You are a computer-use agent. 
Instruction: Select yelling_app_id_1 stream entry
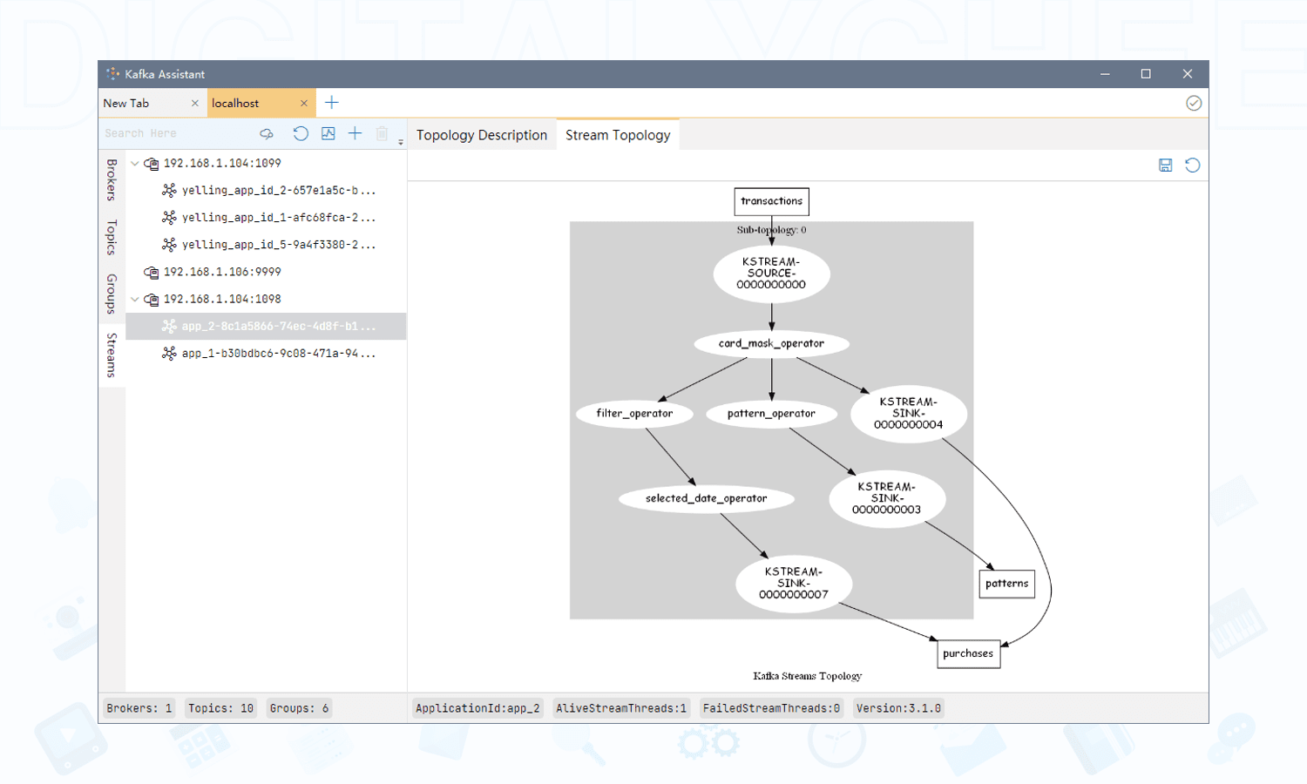tap(278, 218)
